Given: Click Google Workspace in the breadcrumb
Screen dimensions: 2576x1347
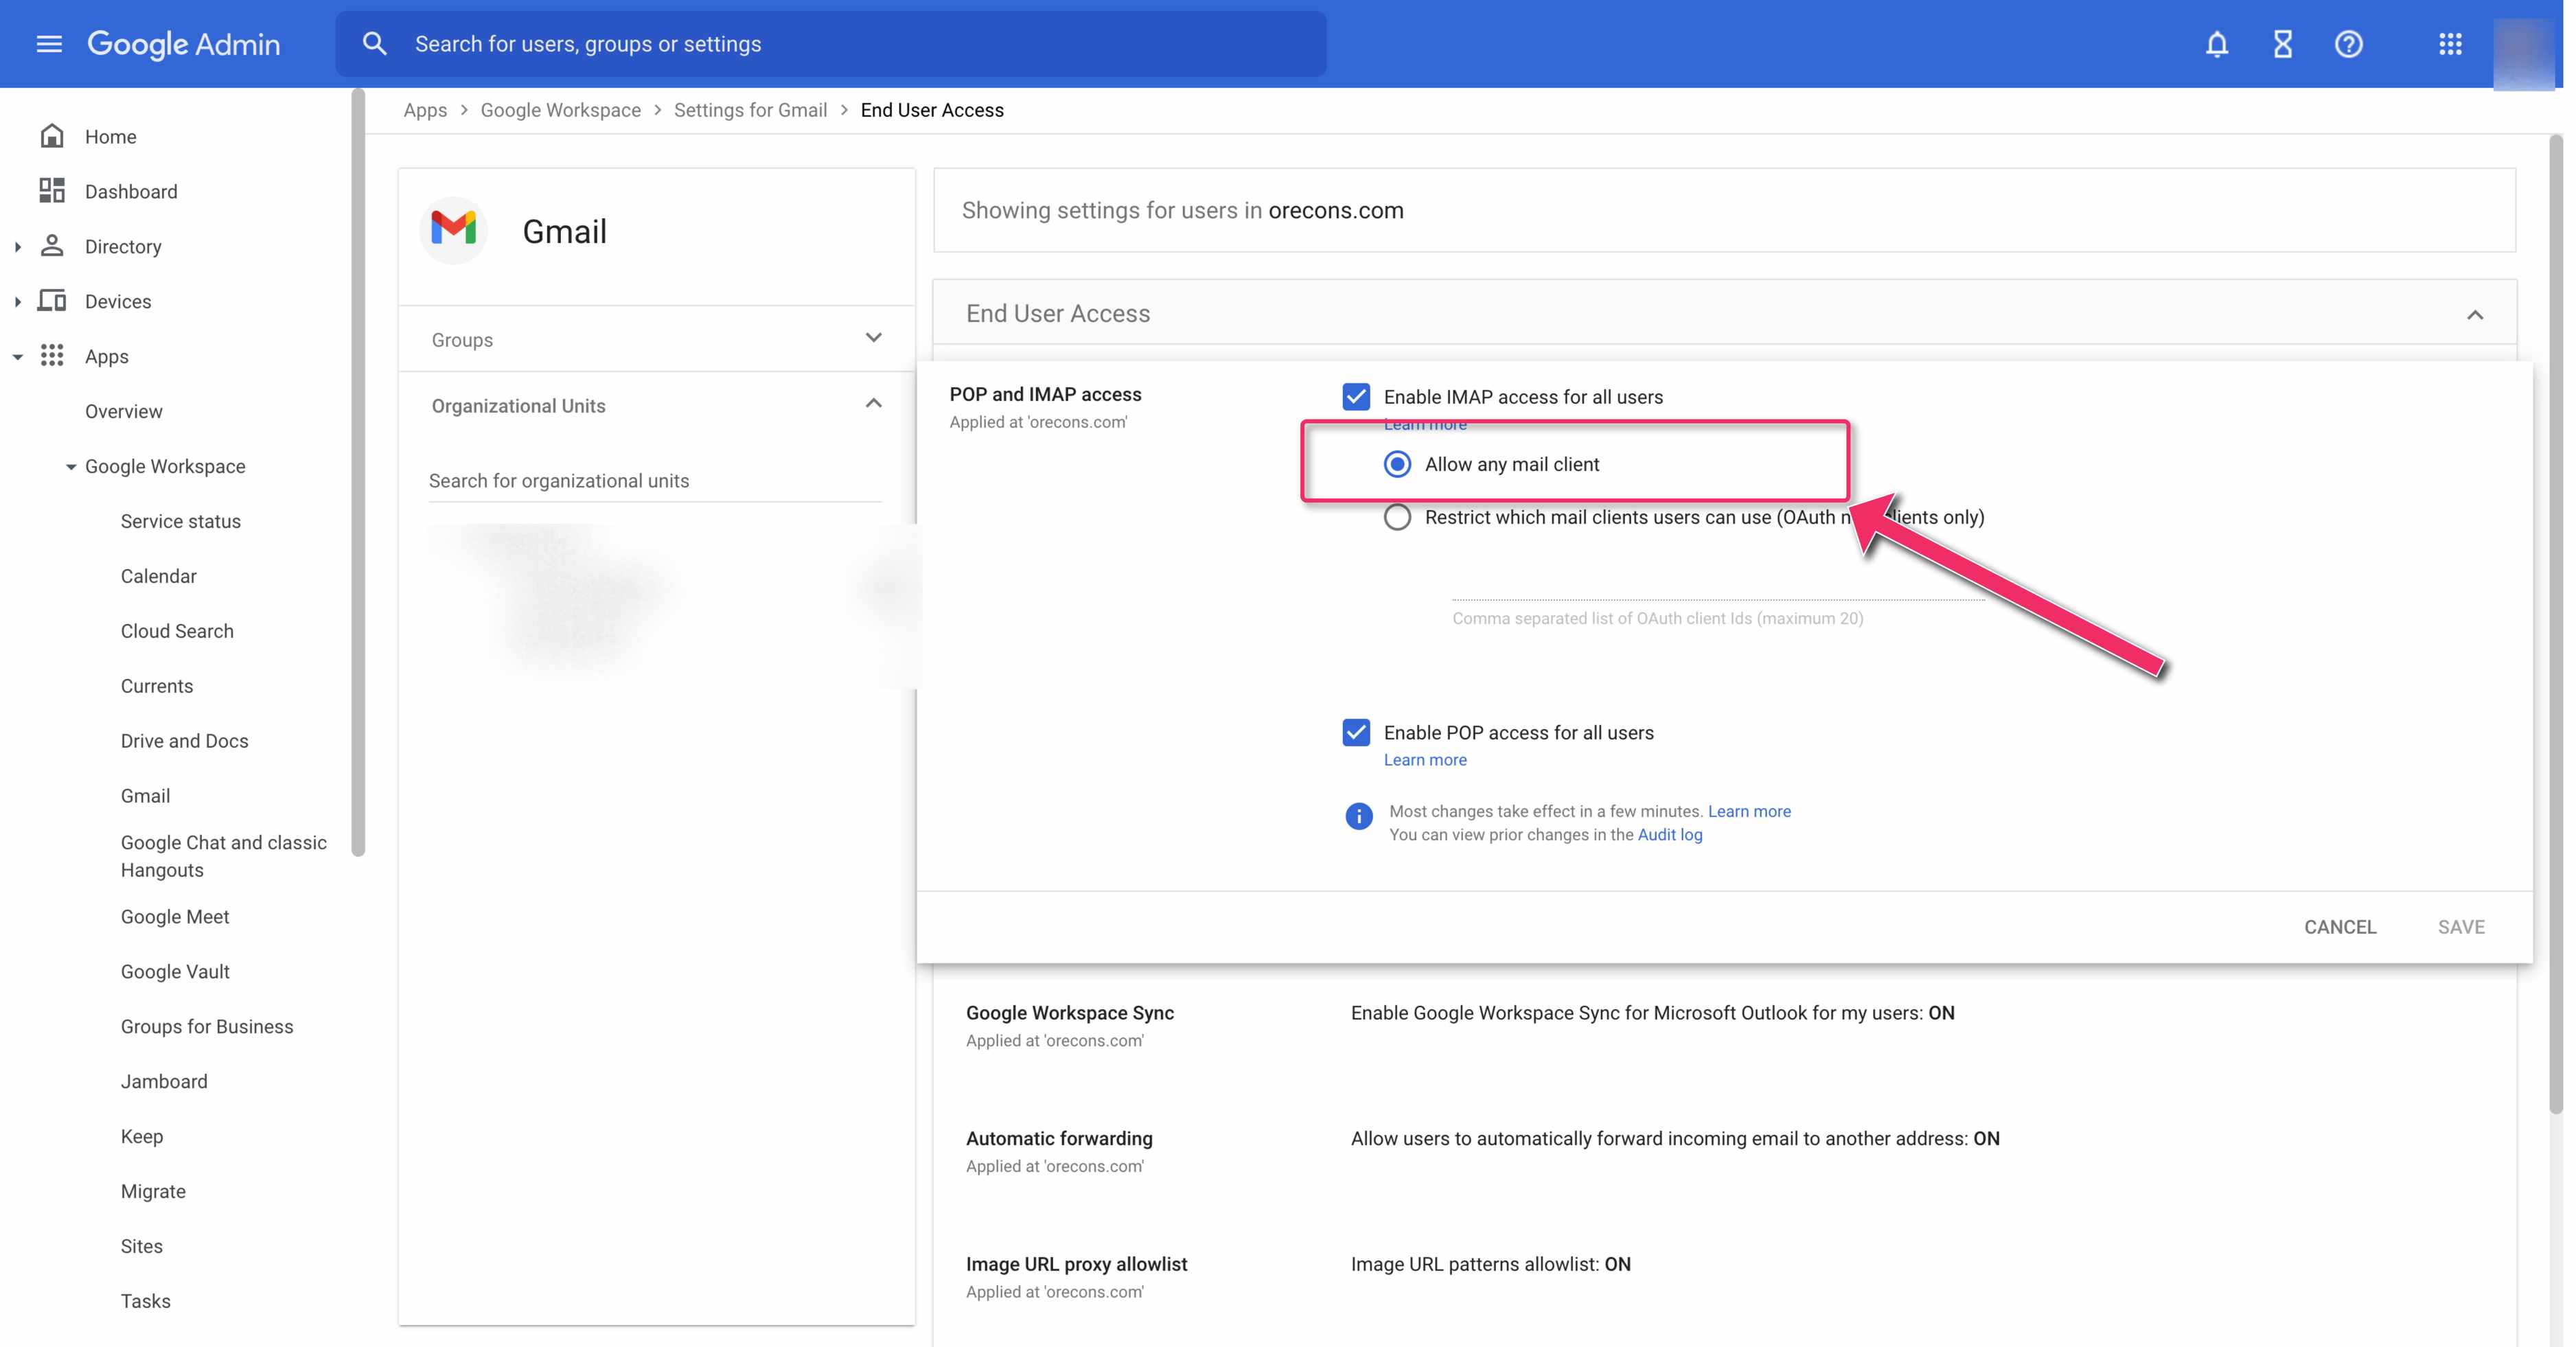Looking at the screenshot, I should [561, 110].
